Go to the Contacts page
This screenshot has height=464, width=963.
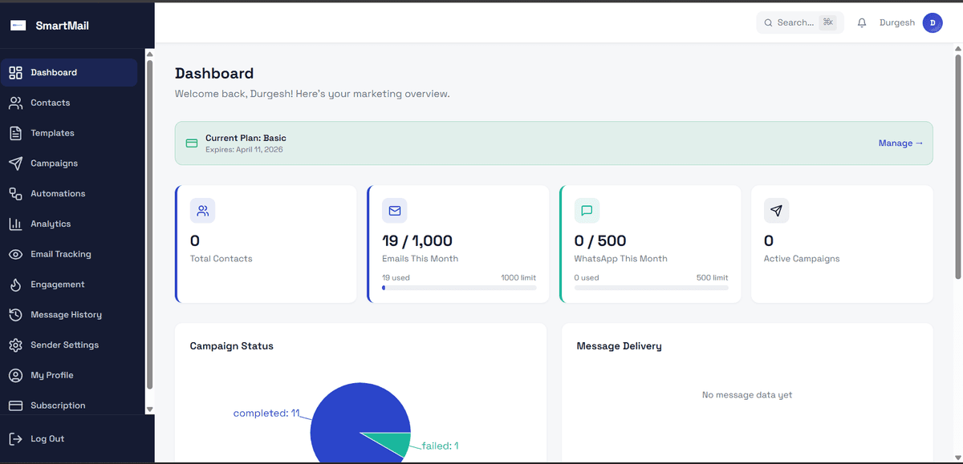tap(70, 103)
